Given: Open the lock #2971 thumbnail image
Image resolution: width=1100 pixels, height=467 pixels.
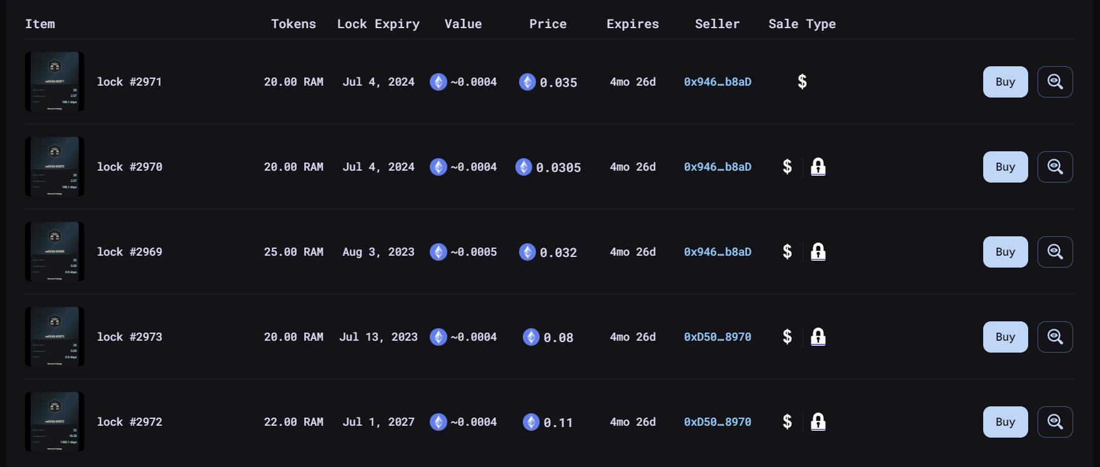Looking at the screenshot, I should 54,82.
